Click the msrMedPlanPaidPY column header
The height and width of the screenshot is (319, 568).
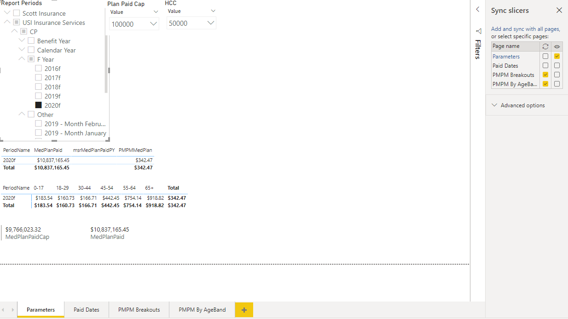coord(94,150)
